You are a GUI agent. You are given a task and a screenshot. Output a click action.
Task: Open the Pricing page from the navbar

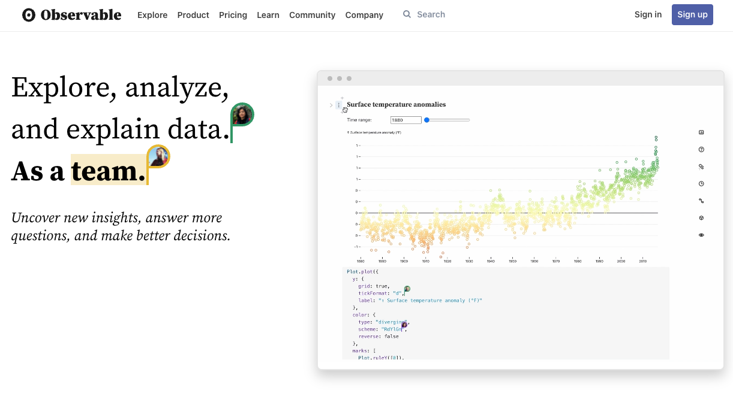(x=233, y=15)
